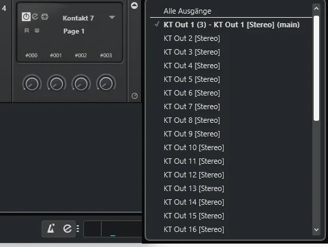Open the Kontakt 7 instrument editor

coord(35,16)
